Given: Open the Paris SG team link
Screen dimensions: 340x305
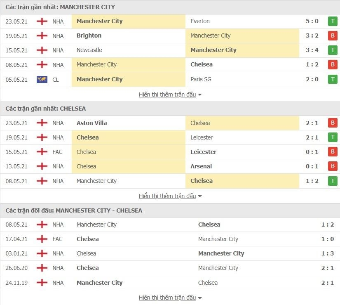Looking at the screenshot, I should point(201,79).
